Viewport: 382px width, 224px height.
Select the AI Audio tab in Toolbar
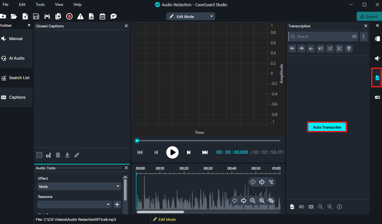pos(16,58)
